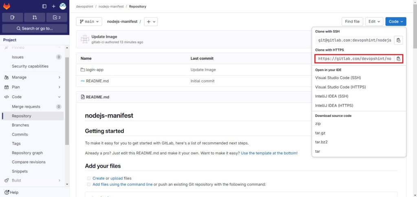Toggle the sidebar collapse icon
The width and height of the screenshot is (417, 197).
tap(44, 7)
